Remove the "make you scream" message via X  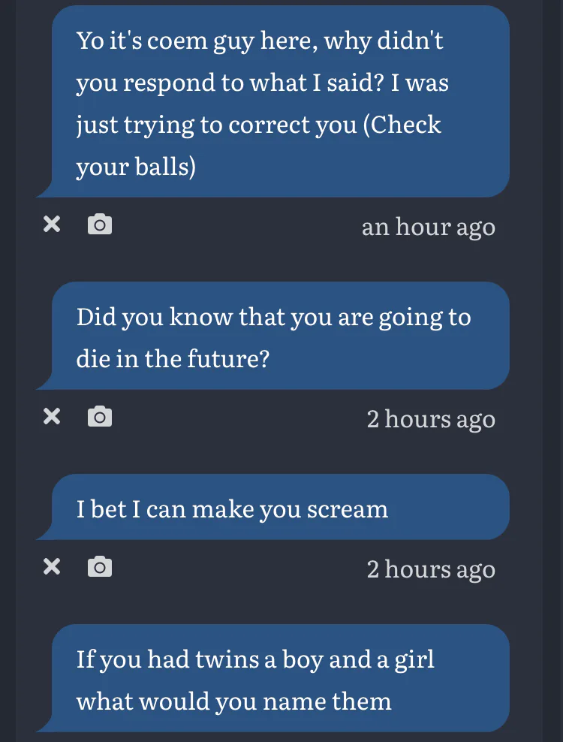coord(51,567)
